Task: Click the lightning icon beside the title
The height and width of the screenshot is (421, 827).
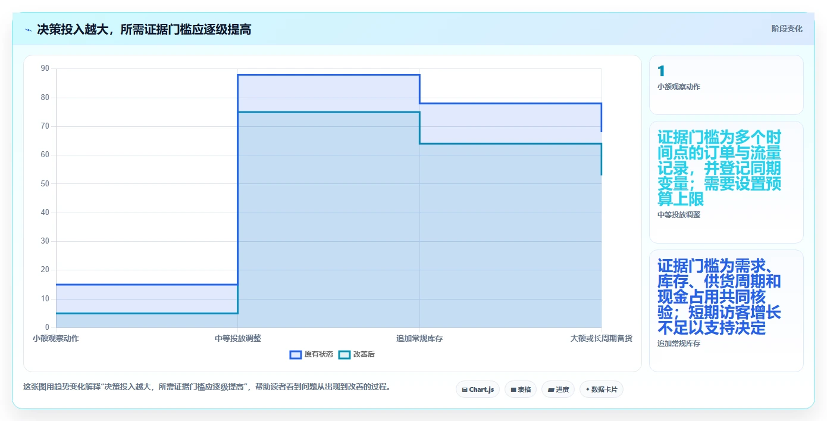Action: pyautogui.click(x=28, y=29)
